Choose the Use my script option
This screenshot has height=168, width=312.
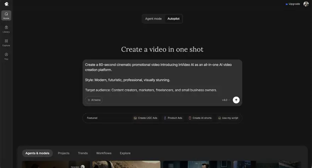click(228, 118)
